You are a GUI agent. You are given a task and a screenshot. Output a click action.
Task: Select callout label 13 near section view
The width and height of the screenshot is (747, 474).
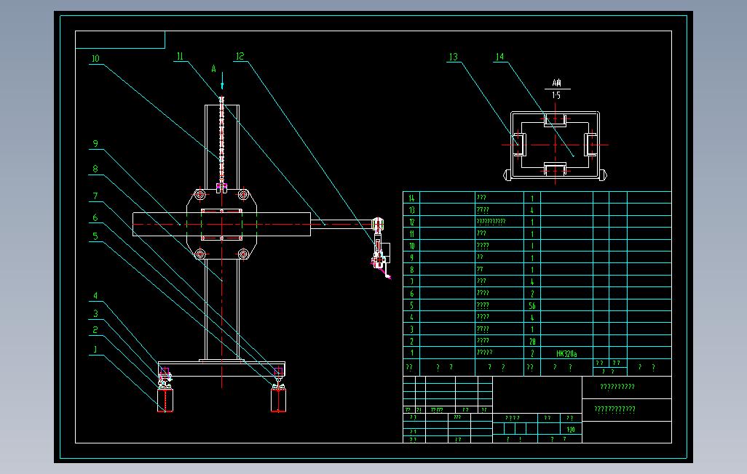point(453,57)
